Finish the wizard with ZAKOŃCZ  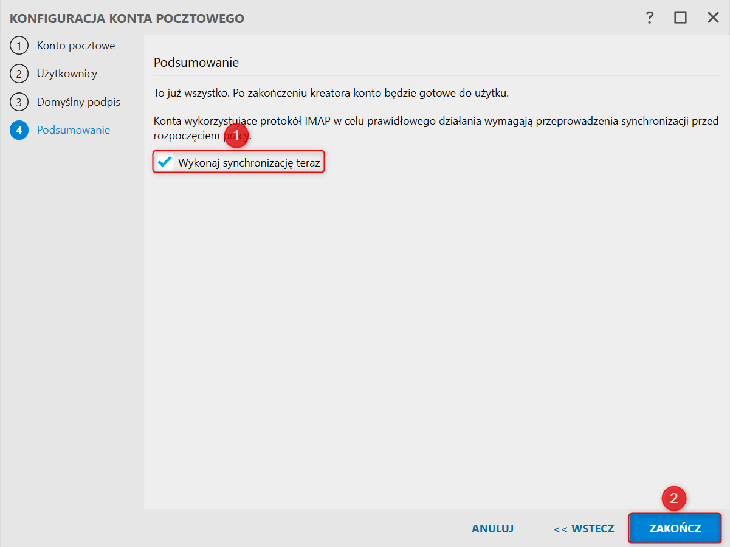pos(675,529)
